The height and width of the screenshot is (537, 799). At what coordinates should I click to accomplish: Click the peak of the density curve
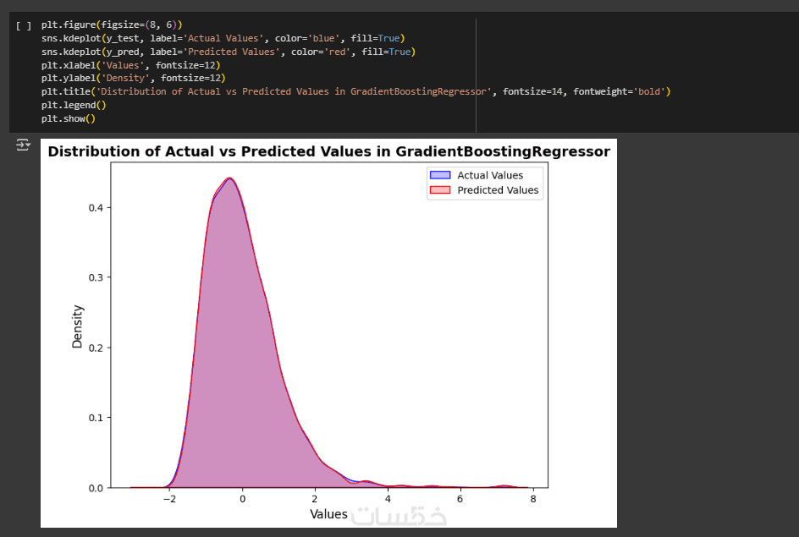(x=229, y=178)
